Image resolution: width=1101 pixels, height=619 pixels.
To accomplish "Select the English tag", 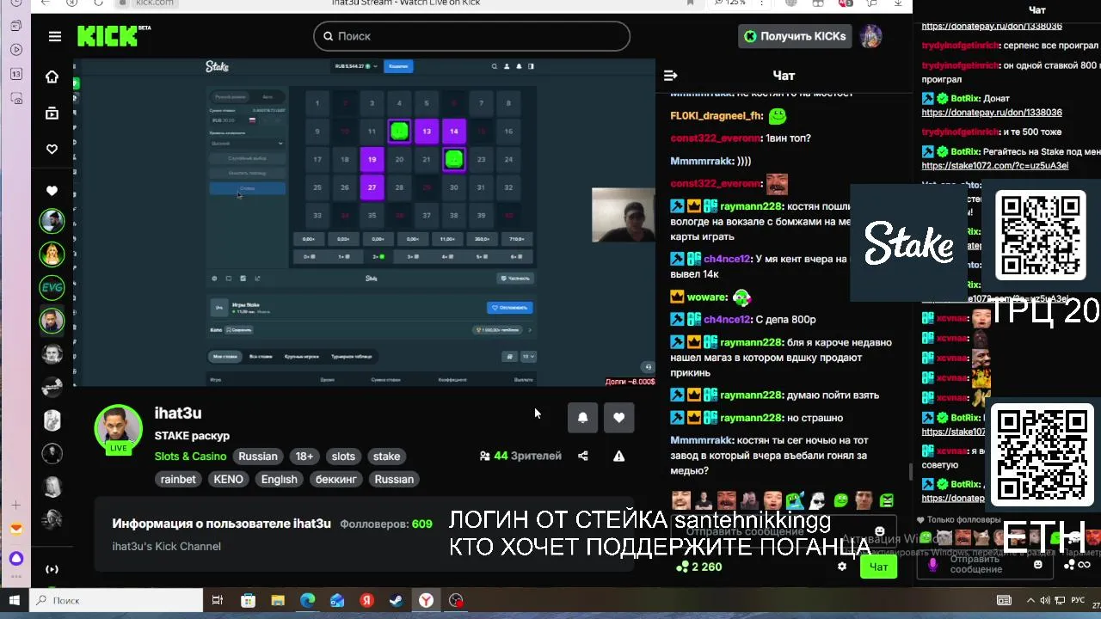I will coord(280,479).
